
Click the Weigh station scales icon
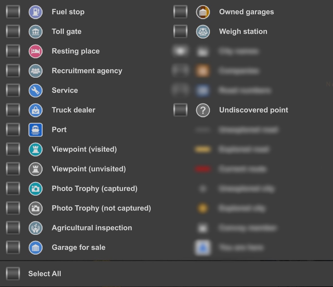(x=203, y=32)
